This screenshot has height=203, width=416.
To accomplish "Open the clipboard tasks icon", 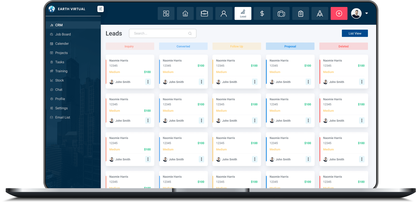I will [301, 14].
